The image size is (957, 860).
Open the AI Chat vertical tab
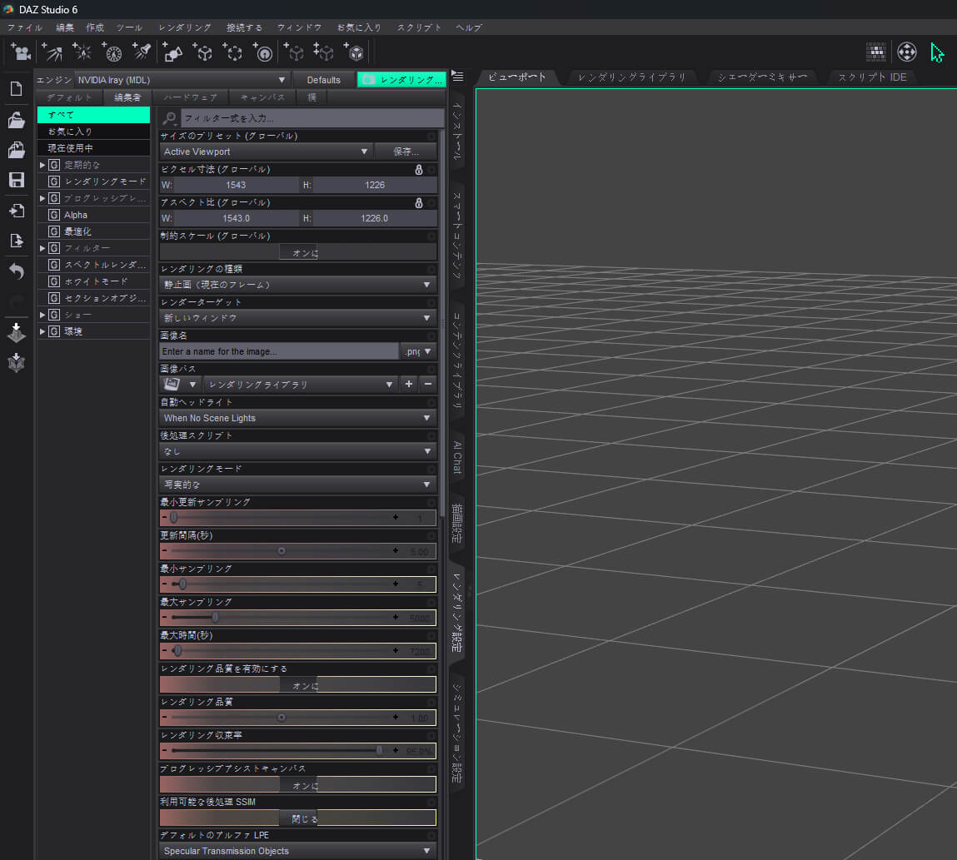click(x=457, y=458)
